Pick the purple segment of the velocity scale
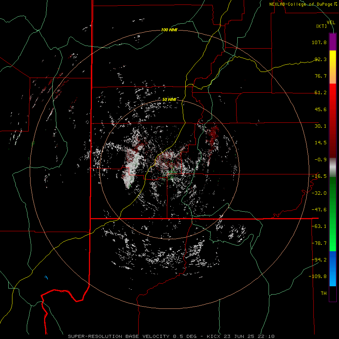 [333, 42]
